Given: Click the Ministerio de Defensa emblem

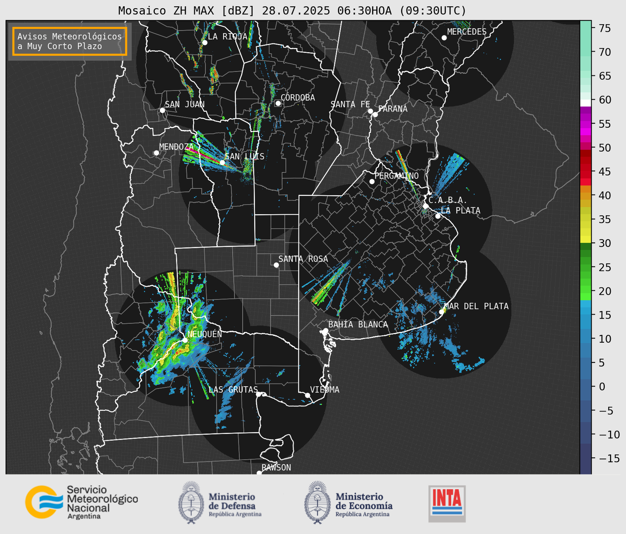Looking at the screenshot, I should point(191,502).
